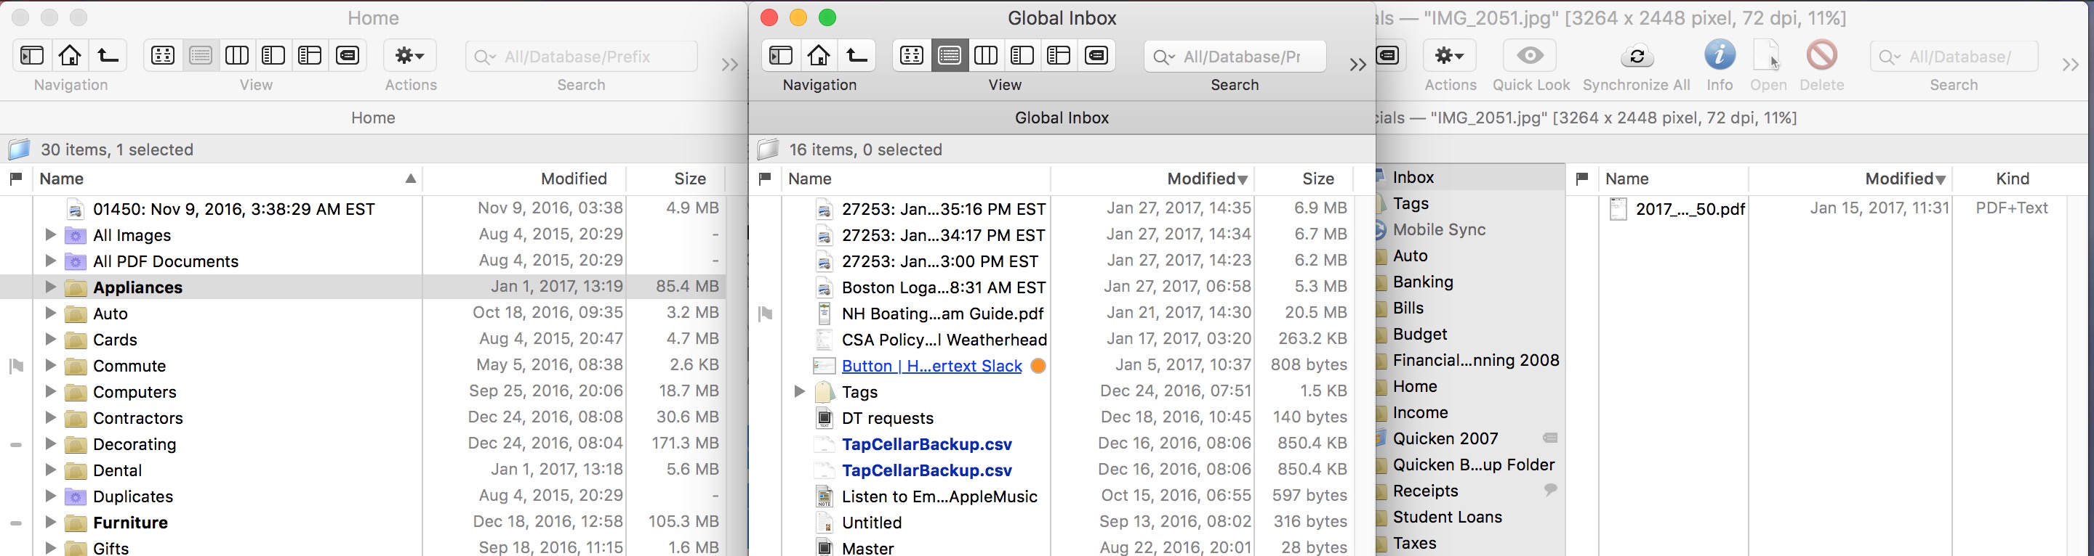Switch Global Inbox to icon grid view
Screen dimensions: 2094x556
click(911, 55)
